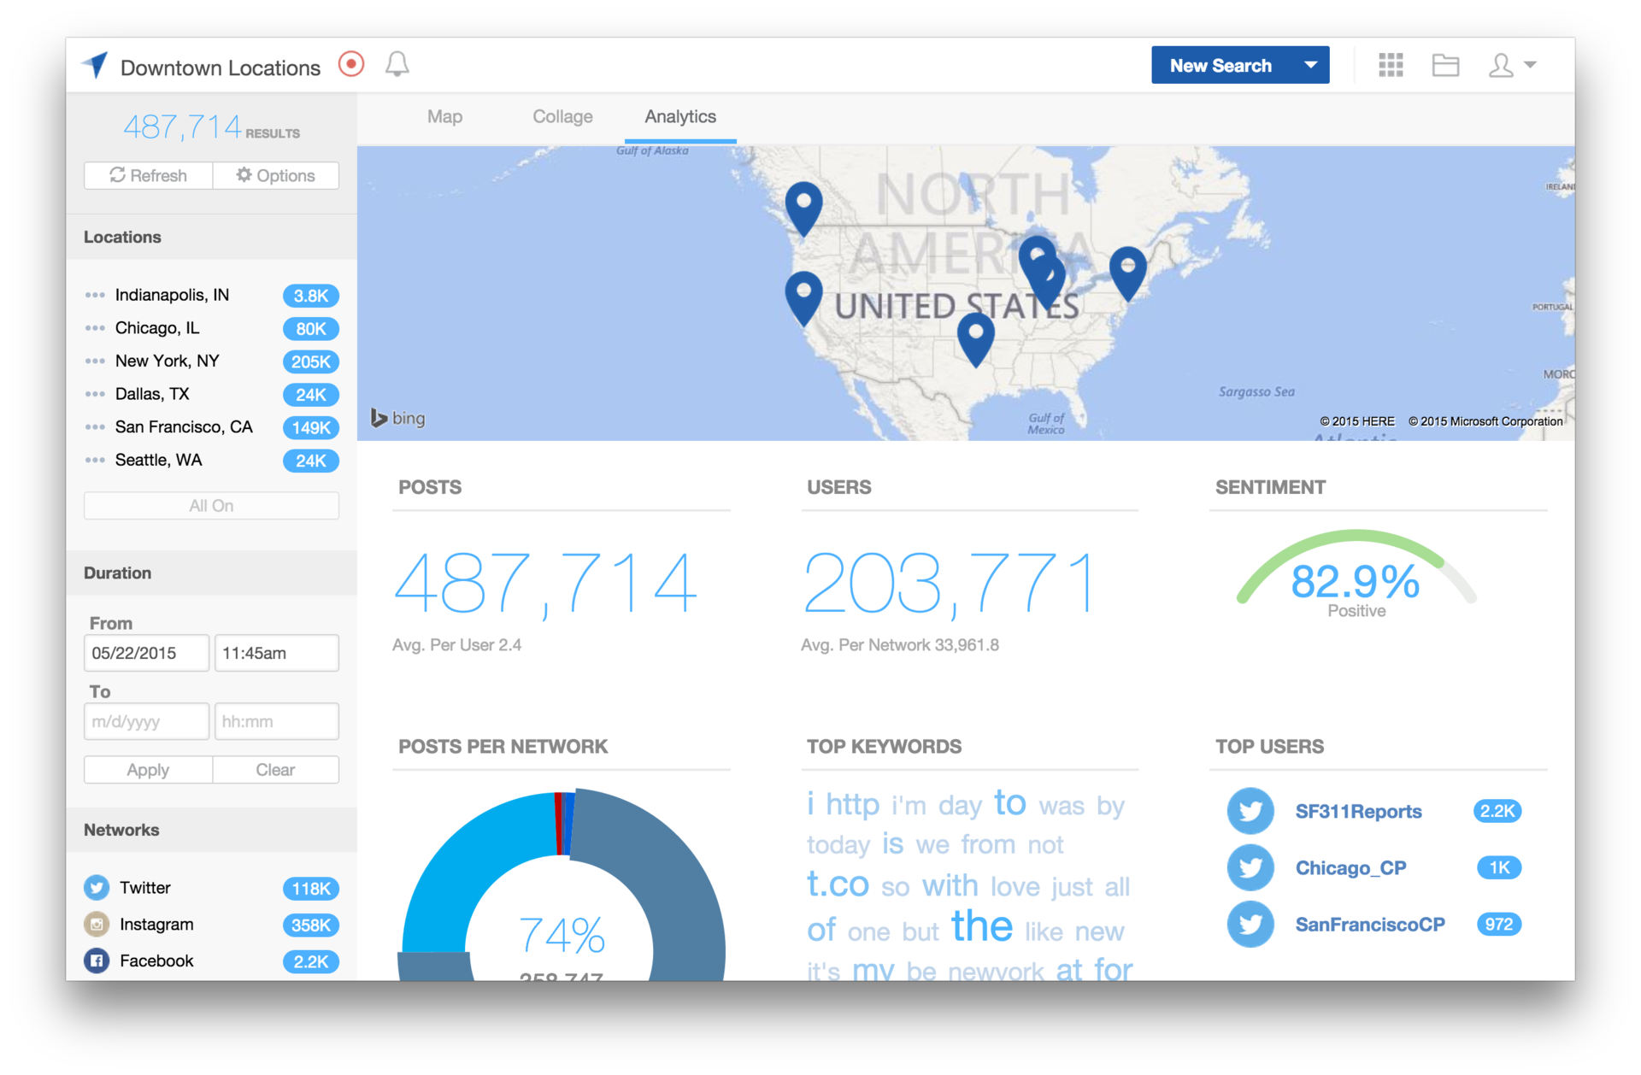Click the red record indicator beside Downtown Locations
This screenshot has width=1641, height=1075.
coord(350,64)
